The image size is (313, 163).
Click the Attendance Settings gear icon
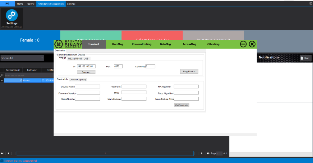(x=12, y=15)
